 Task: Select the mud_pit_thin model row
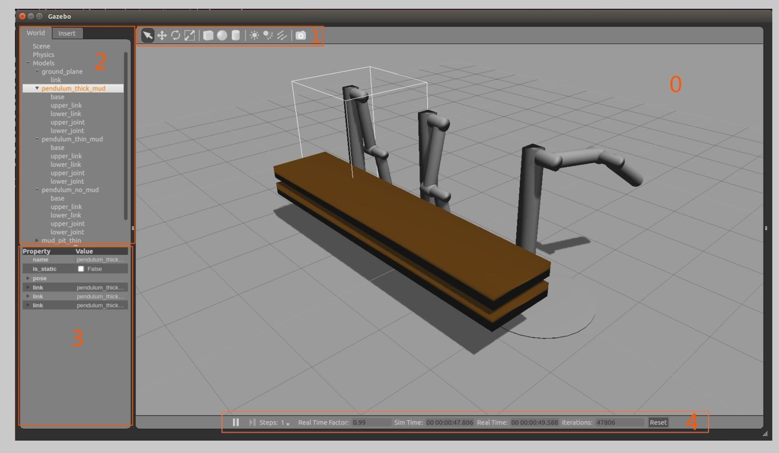(61, 240)
